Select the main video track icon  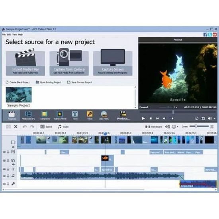(x=13, y=142)
